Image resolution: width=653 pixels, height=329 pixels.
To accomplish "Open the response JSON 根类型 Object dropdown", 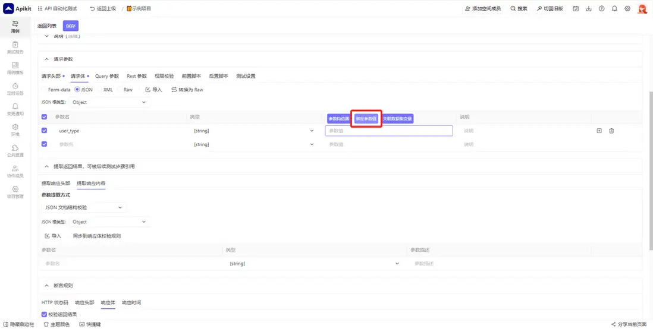I will pyautogui.click(x=109, y=222).
